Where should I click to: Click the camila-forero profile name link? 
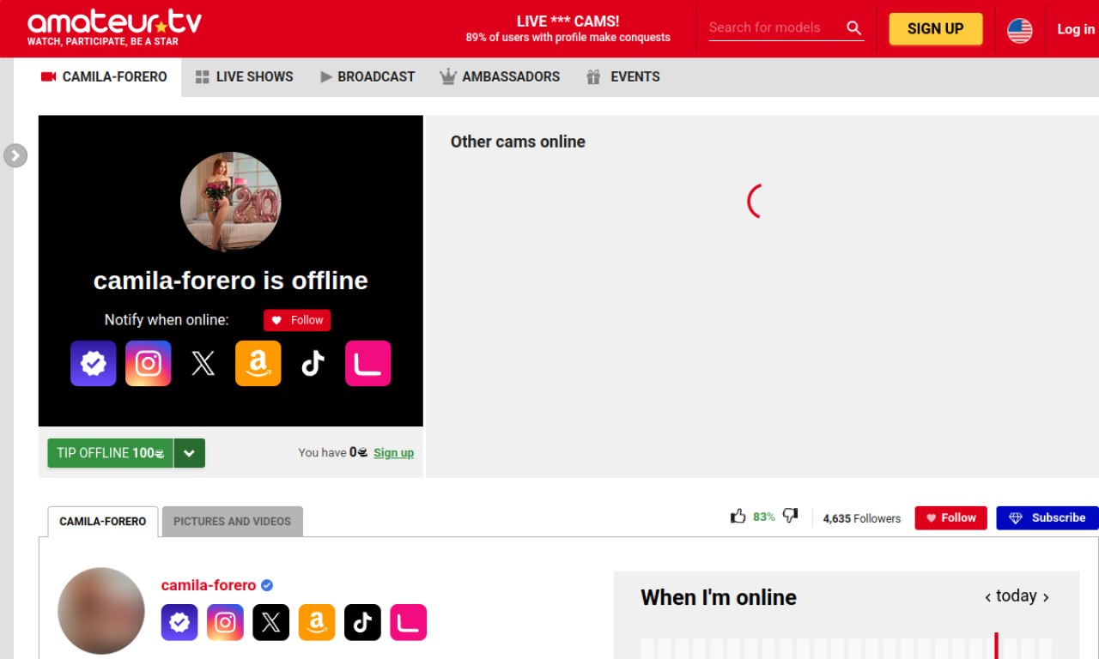pyautogui.click(x=209, y=585)
